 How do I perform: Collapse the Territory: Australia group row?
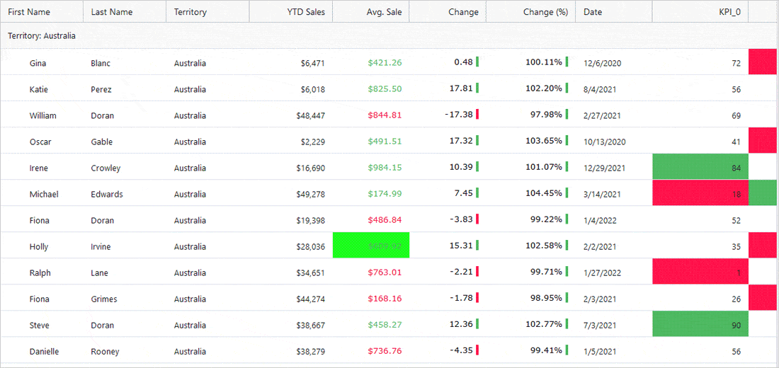coord(42,35)
